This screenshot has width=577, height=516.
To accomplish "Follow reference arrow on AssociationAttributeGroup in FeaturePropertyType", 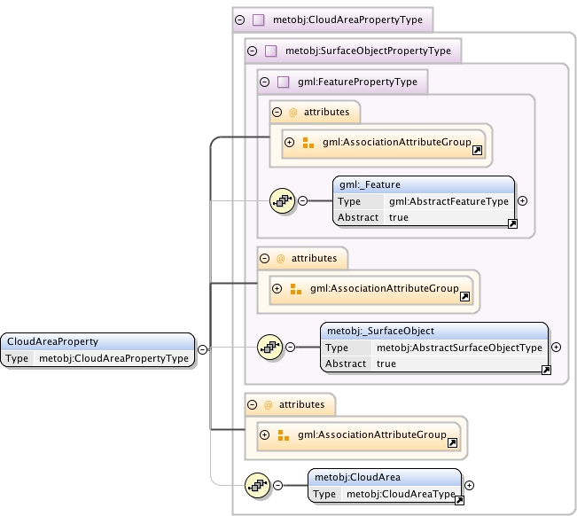I will [477, 150].
